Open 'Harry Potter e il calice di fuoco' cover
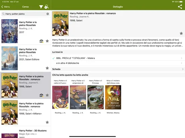Viewport: 185px width, 138px height. click(60, 97)
